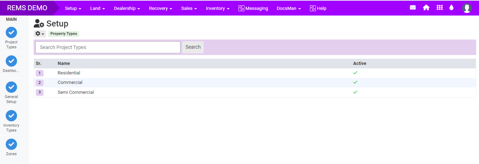Toggle active checkmark for Semi Commercial

pyautogui.click(x=355, y=92)
